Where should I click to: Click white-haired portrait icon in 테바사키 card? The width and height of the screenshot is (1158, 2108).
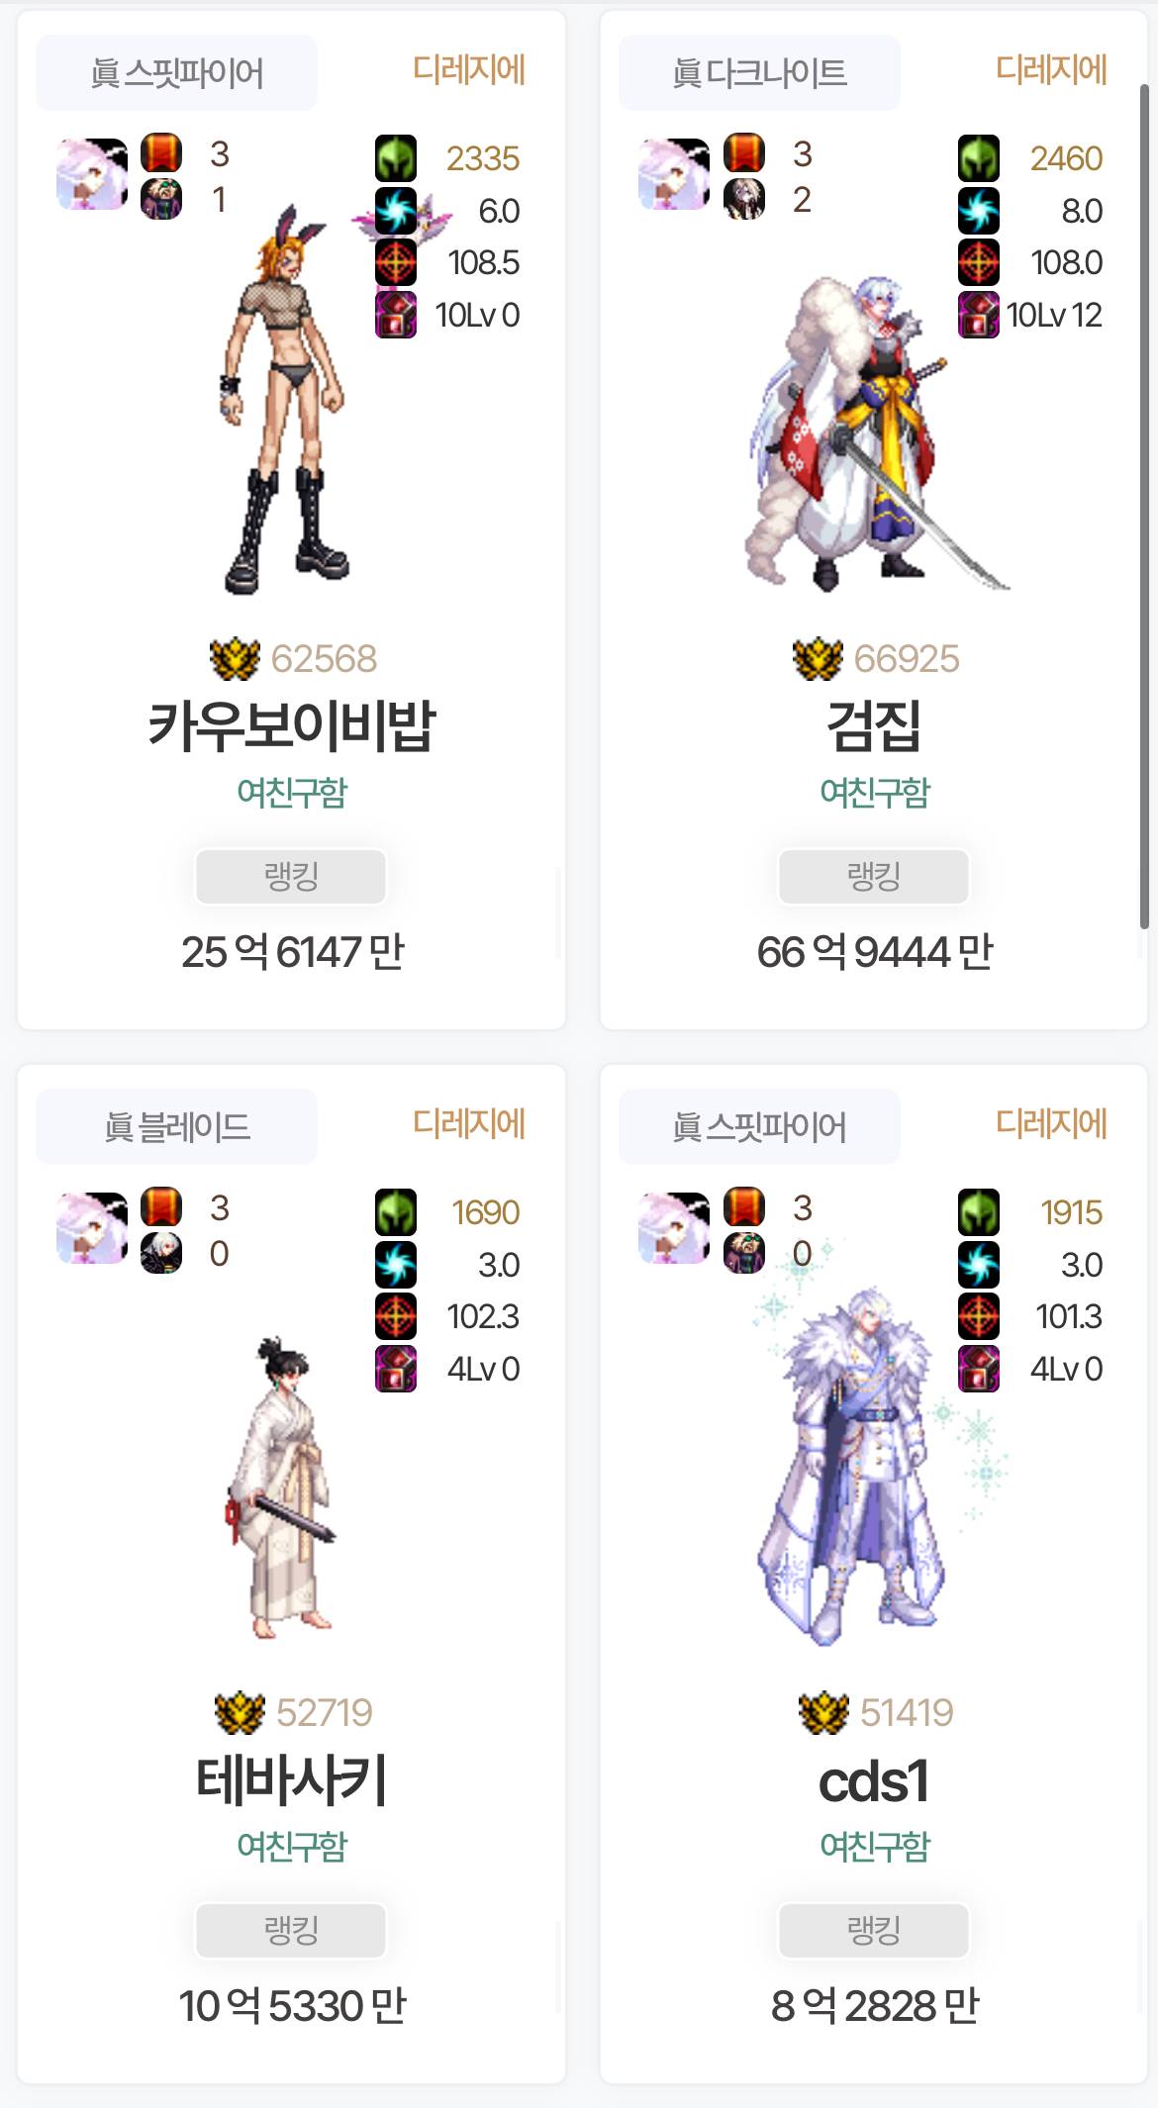coord(161,1253)
